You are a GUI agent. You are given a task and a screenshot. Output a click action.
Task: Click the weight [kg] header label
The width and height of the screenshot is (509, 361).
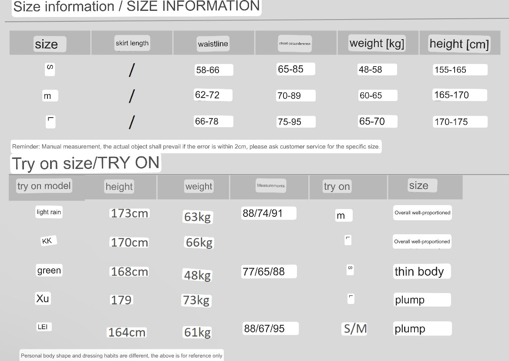point(377,43)
